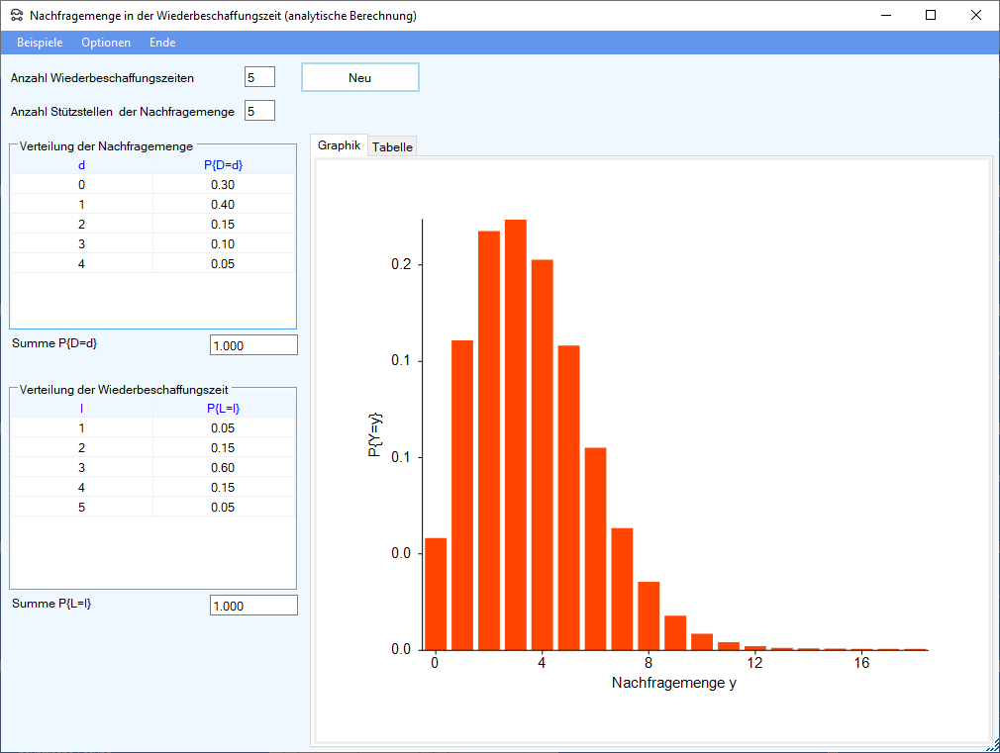
Task: Click the P{L=l} column header
Action: tap(223, 408)
